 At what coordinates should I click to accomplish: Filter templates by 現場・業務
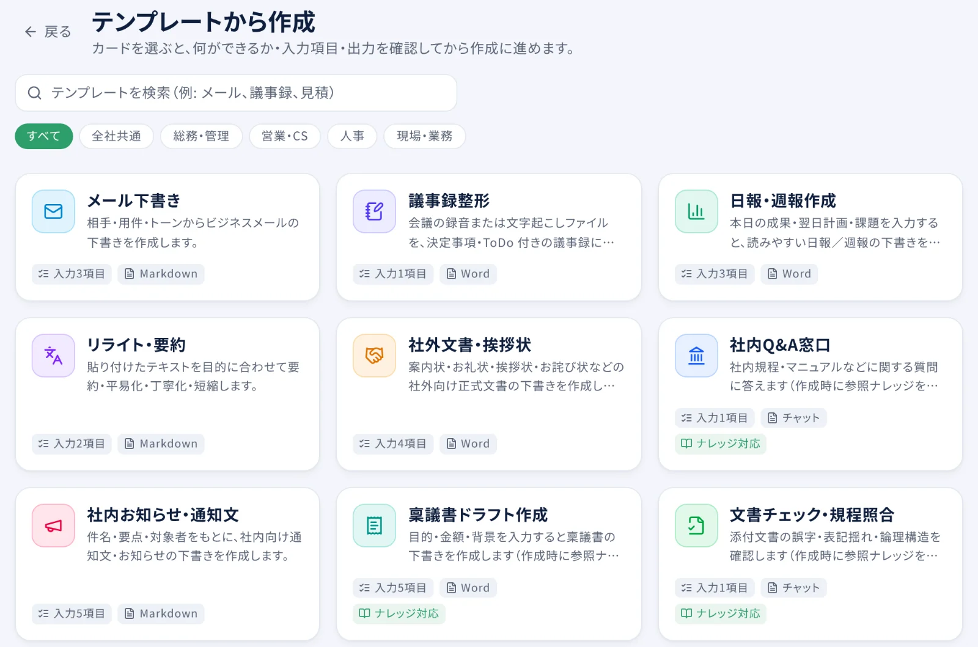(425, 136)
